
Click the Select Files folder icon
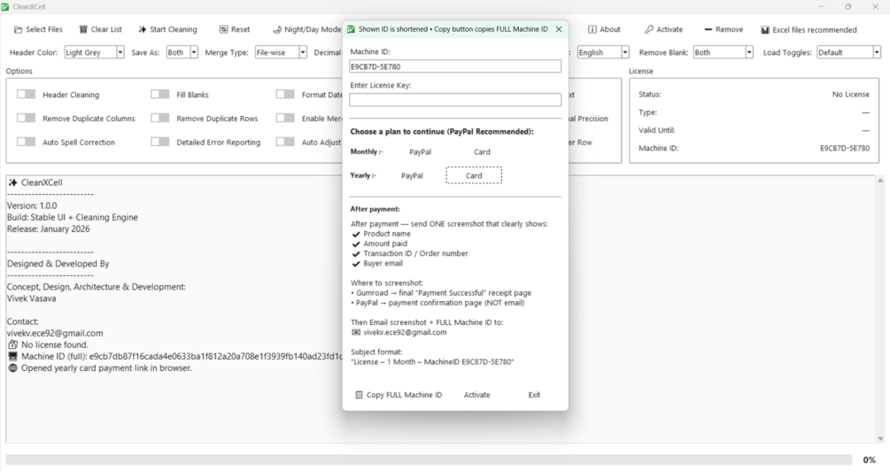coord(19,29)
